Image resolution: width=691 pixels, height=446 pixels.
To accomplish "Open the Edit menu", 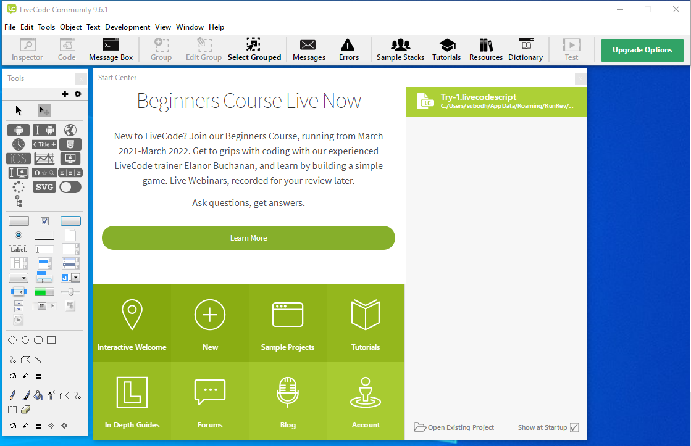I will (x=27, y=27).
